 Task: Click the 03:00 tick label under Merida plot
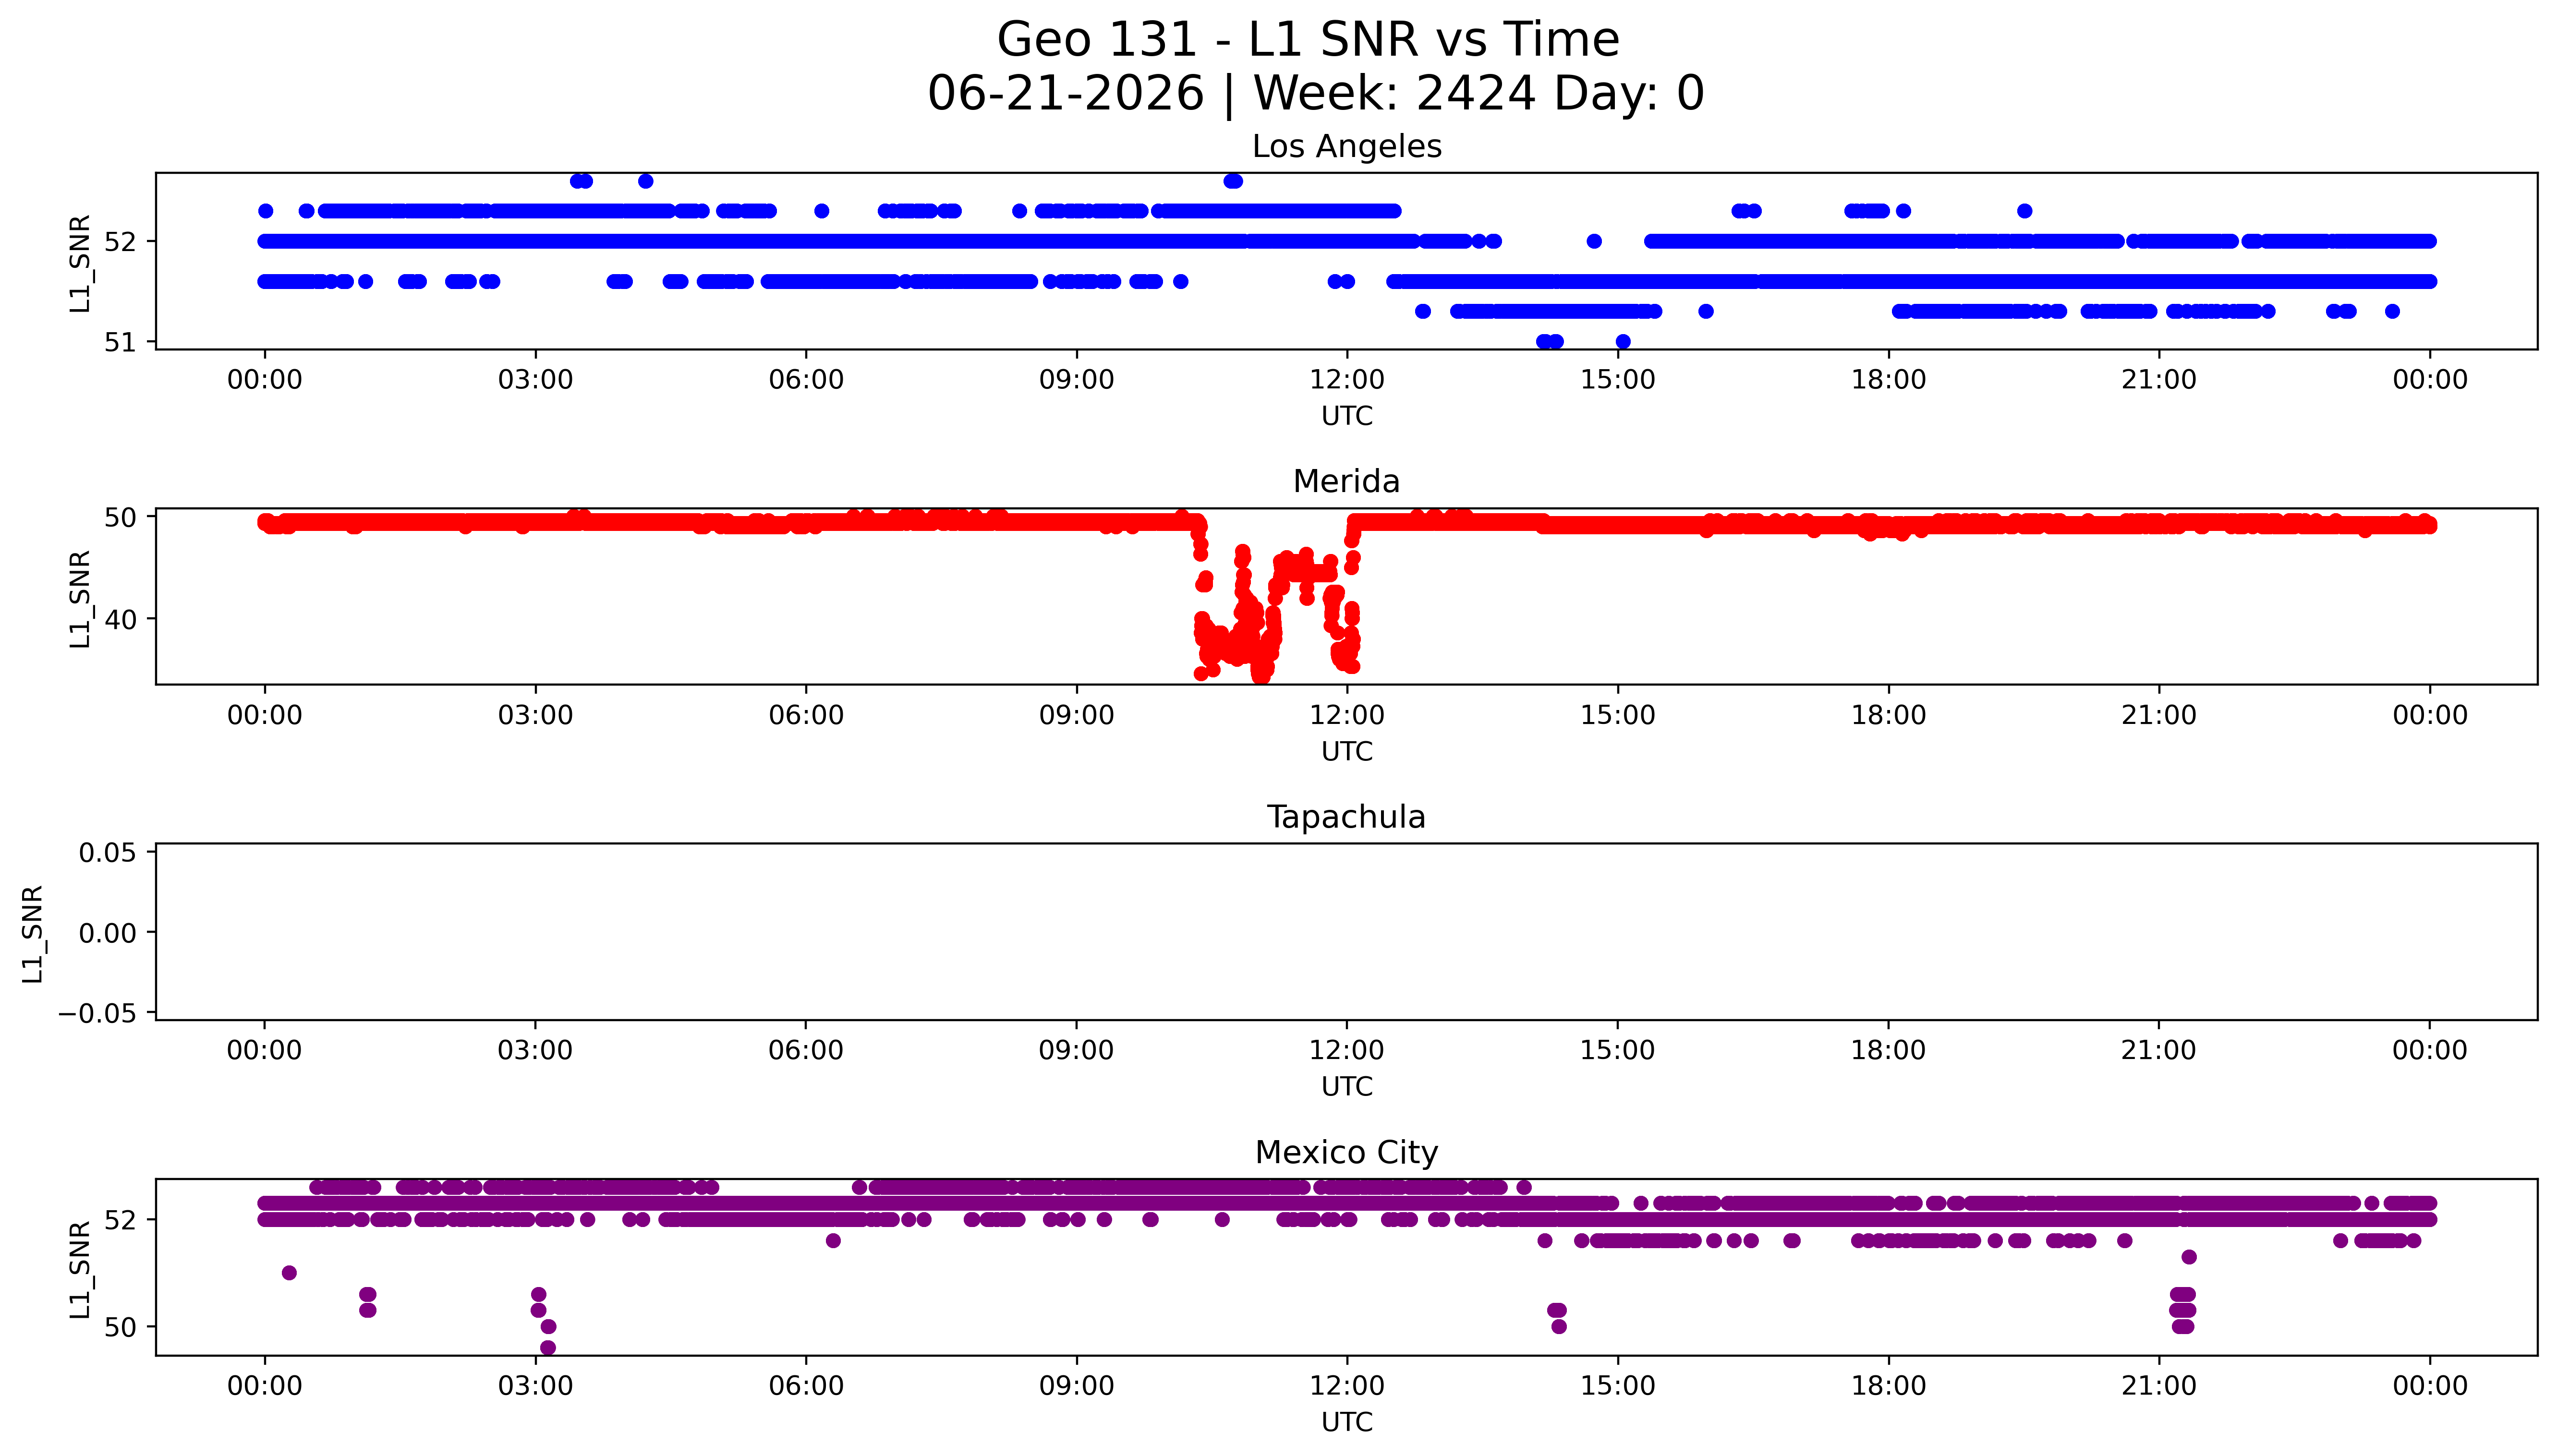[535, 715]
